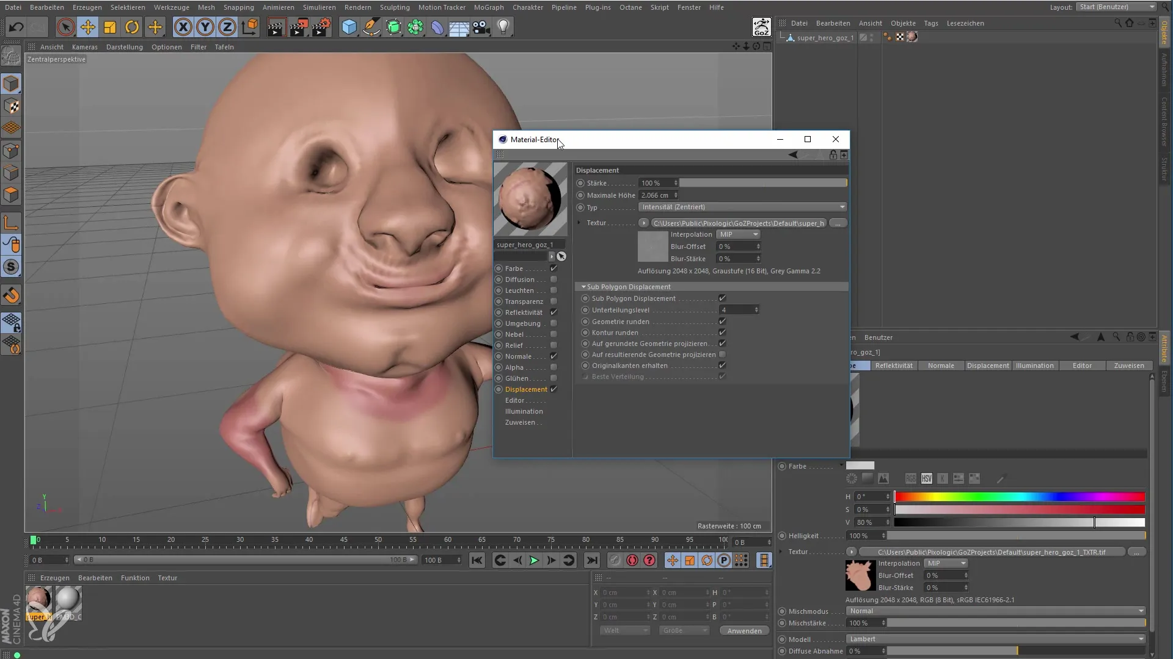Enable Diffusion channel checkbox
The image size is (1173, 659).
[554, 279]
